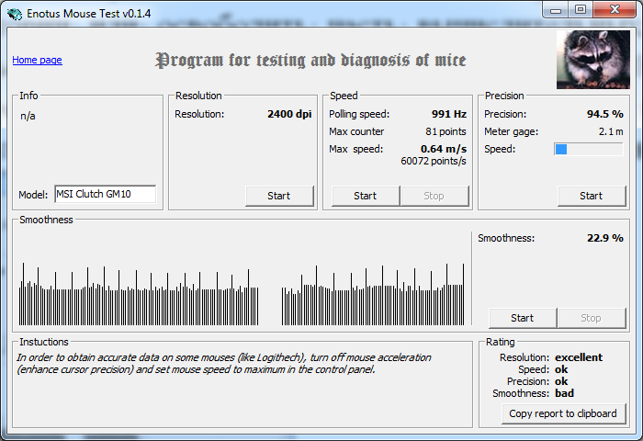Copy report to clipboard

tap(563, 413)
